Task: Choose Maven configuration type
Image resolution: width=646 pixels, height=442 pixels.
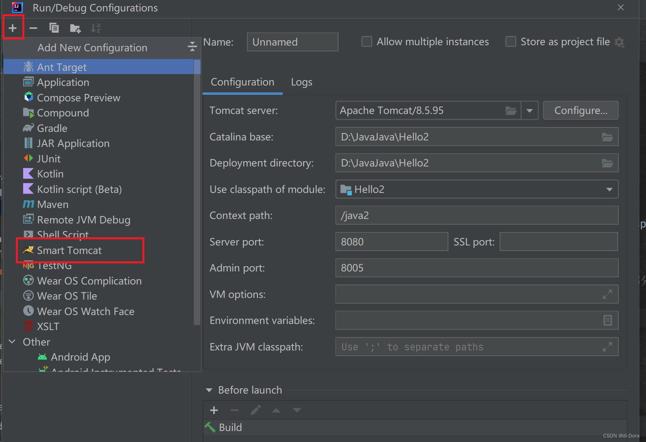Action: [x=99, y=204]
